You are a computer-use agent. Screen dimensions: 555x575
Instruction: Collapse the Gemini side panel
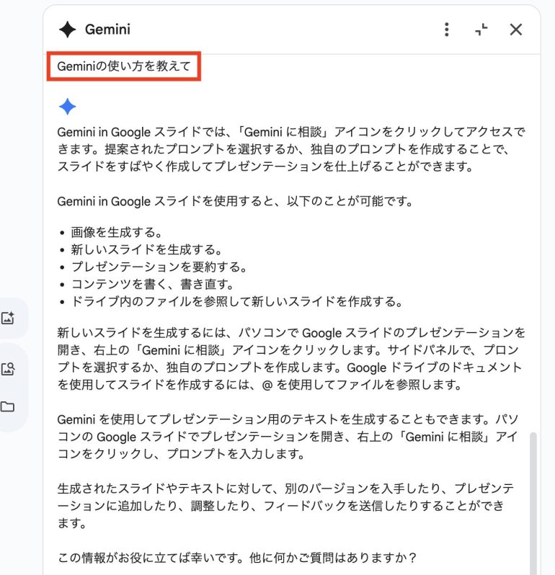click(481, 30)
